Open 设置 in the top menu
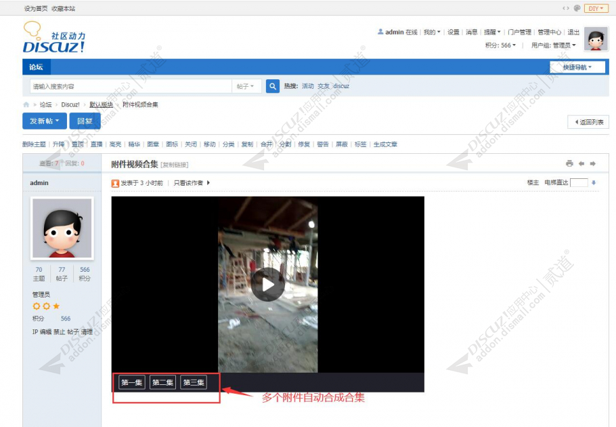Image resolution: width=616 pixels, height=427 pixels. coord(454,33)
